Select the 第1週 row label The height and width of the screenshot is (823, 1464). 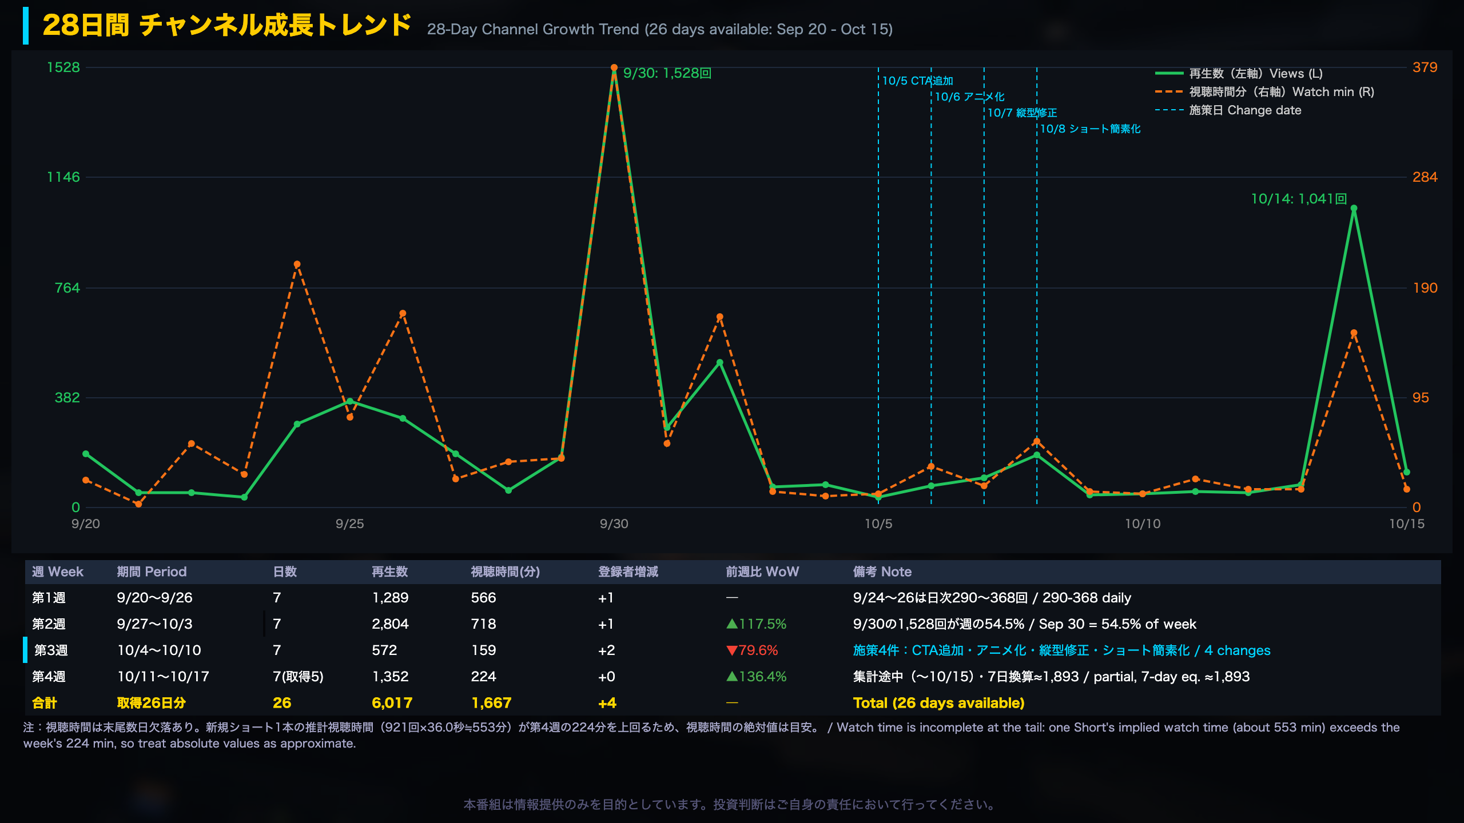click(49, 598)
